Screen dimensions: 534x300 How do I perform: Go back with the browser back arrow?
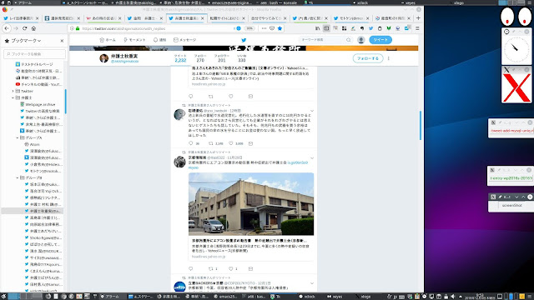pos(7,28)
